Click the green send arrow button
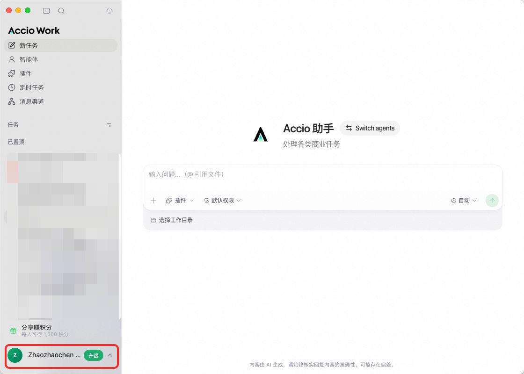 492,201
